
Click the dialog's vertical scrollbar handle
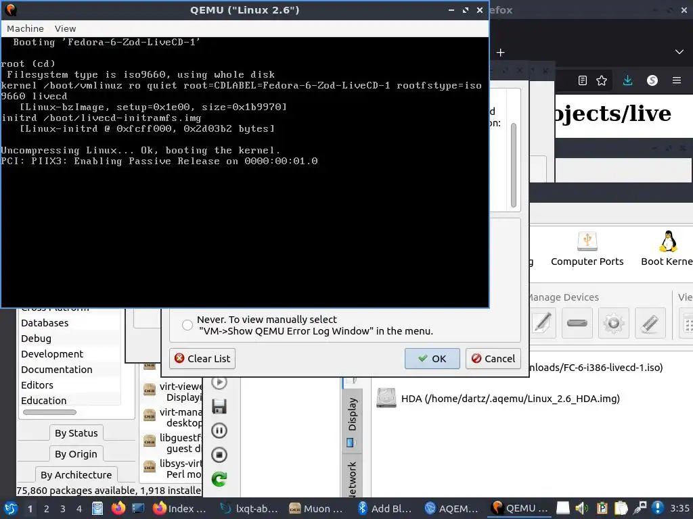(514, 165)
